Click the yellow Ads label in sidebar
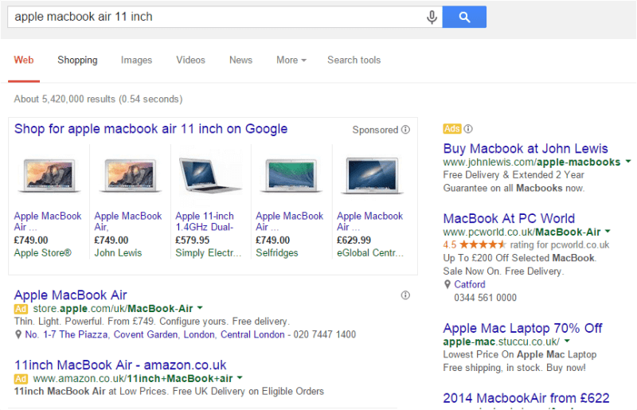Screen dimensions: 637x410 point(451,129)
